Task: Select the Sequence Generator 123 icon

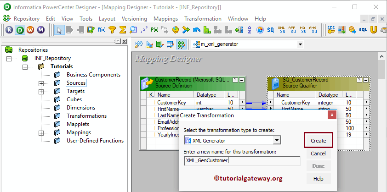Action: [x=144, y=30]
